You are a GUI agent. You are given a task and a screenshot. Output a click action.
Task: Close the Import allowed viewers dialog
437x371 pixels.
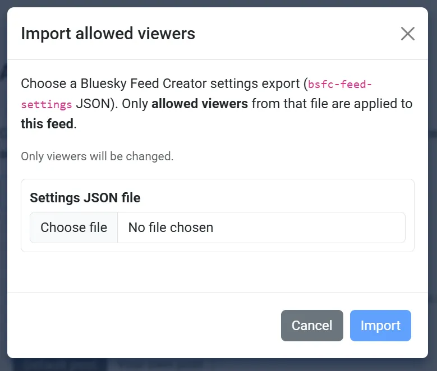408,34
